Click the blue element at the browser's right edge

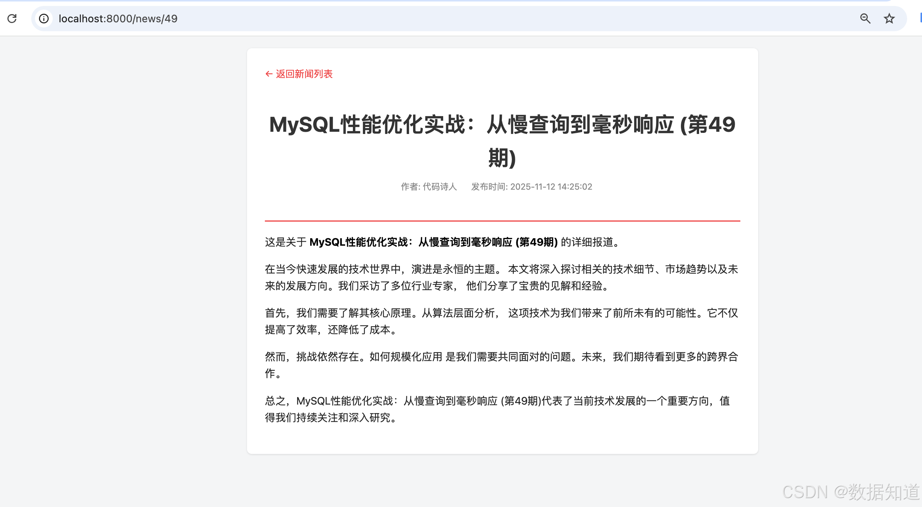coord(921,18)
